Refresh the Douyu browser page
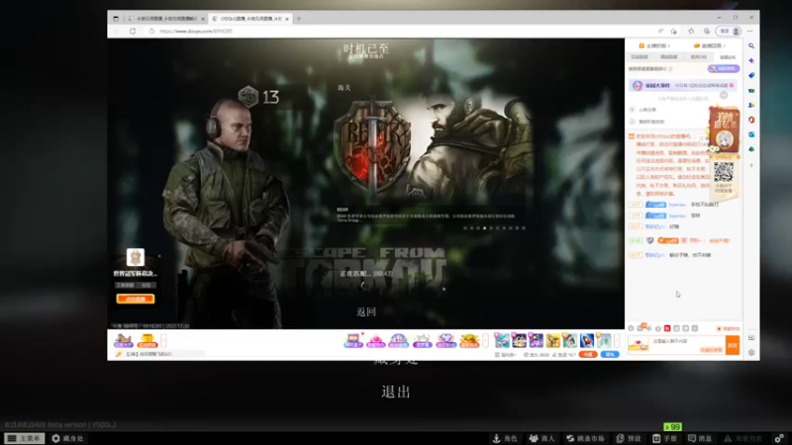The image size is (792, 445). click(x=133, y=31)
